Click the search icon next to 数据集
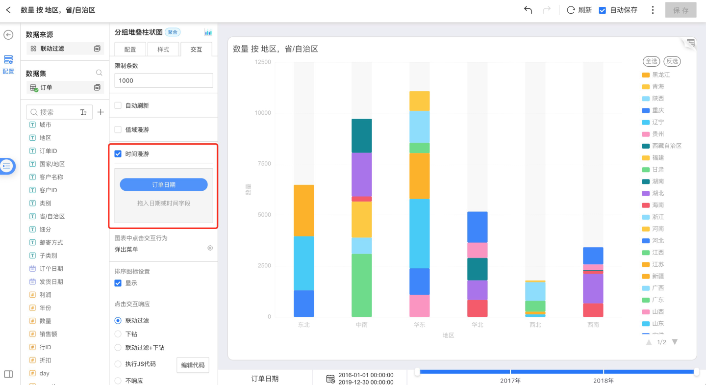Viewport: 706px width, 385px height. click(x=99, y=73)
